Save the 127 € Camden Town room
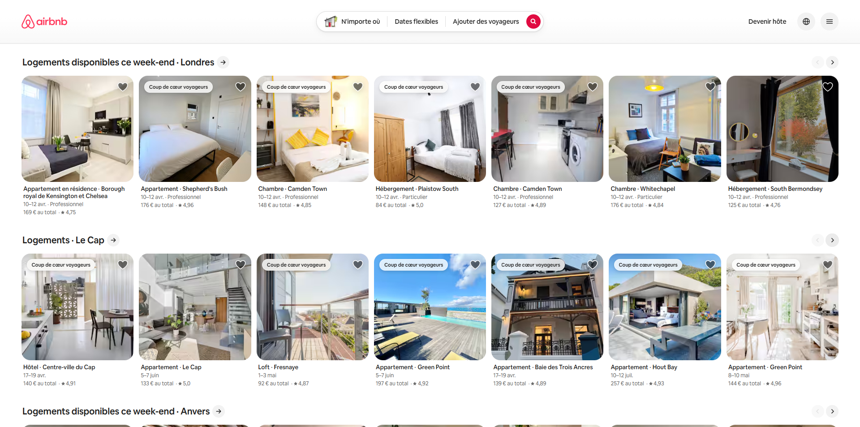Viewport: 860px width, 427px height. pos(593,87)
